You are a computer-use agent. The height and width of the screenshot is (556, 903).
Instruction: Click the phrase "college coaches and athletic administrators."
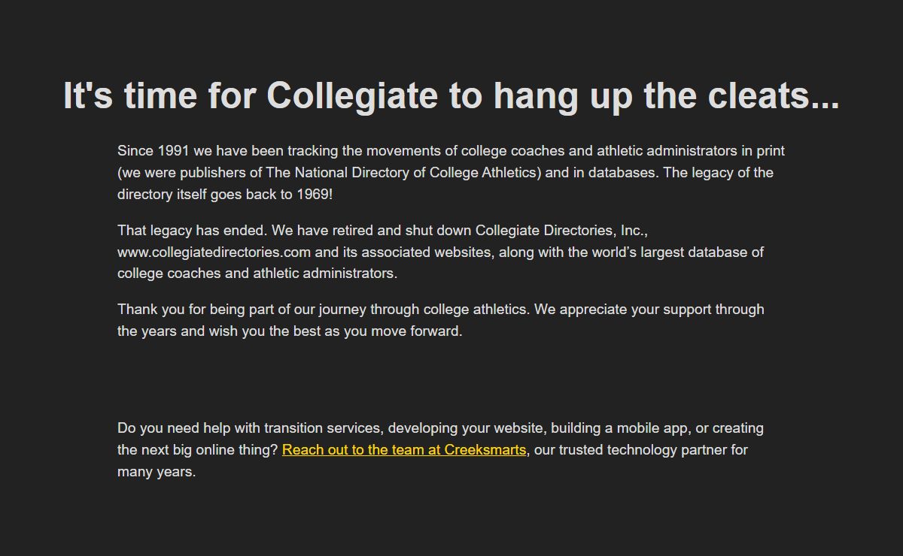[257, 273]
